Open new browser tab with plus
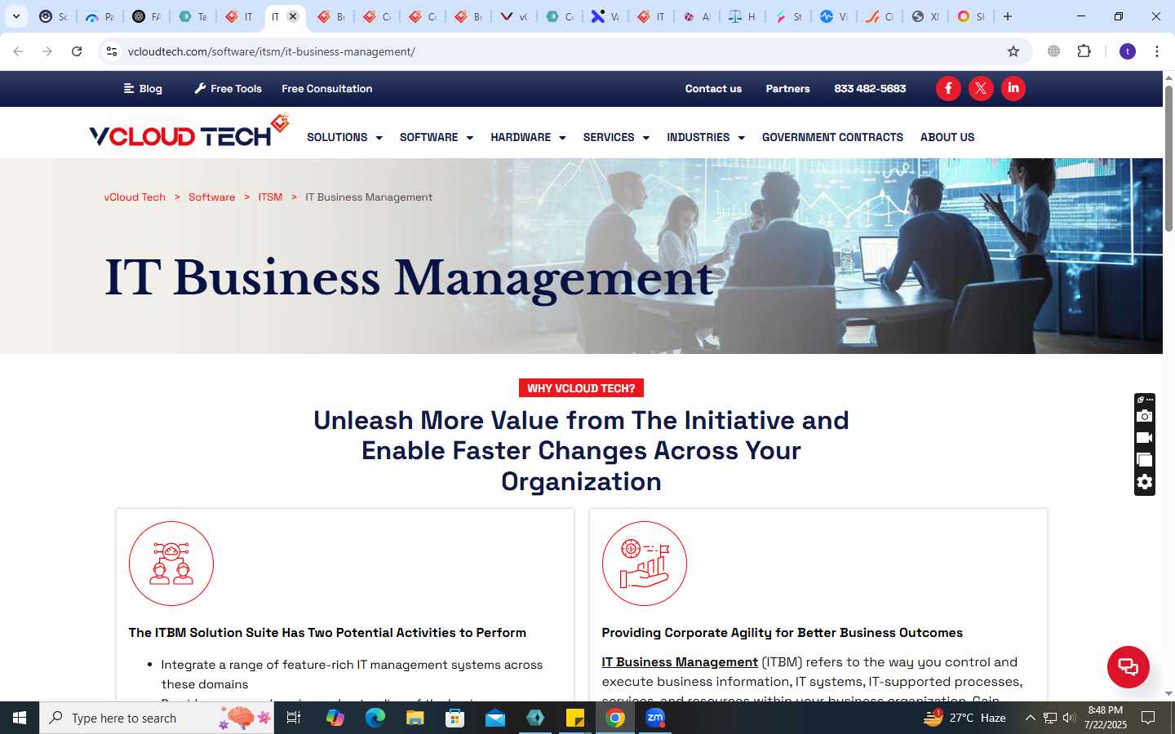The height and width of the screenshot is (734, 1175). tap(1008, 16)
